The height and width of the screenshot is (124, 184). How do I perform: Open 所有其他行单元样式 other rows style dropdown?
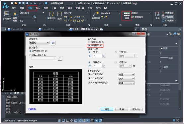tap(127, 83)
